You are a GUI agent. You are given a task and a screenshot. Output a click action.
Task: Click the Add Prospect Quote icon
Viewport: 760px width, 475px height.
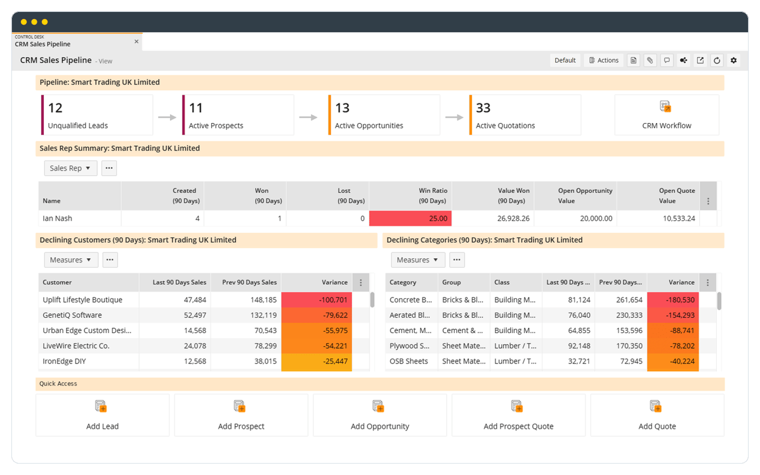pyautogui.click(x=516, y=406)
